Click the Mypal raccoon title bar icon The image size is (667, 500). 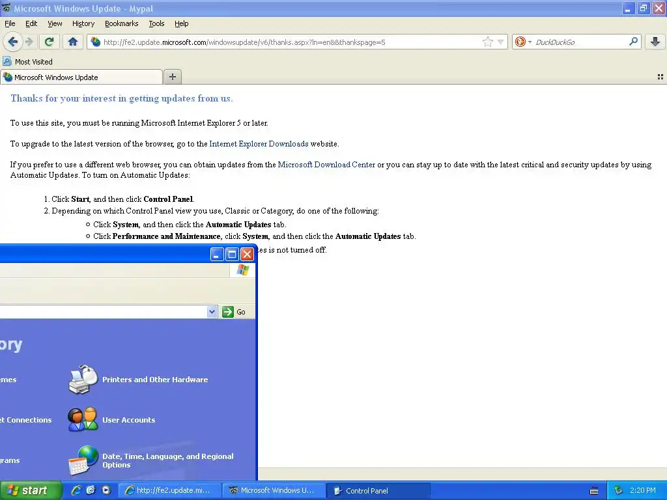click(x=7, y=8)
